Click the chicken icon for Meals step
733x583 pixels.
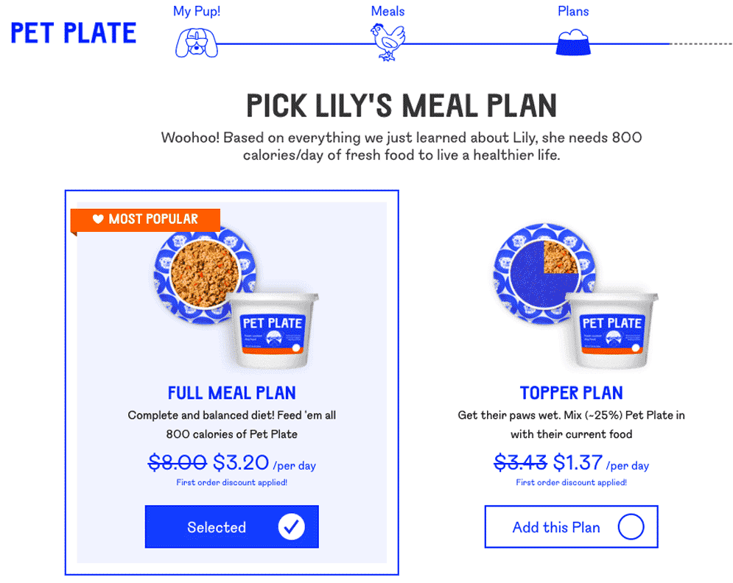click(x=387, y=42)
